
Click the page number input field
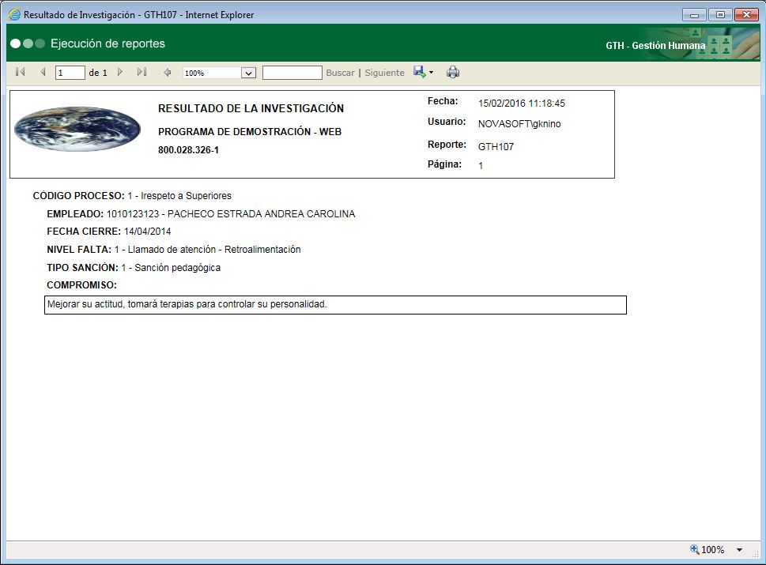click(x=69, y=72)
